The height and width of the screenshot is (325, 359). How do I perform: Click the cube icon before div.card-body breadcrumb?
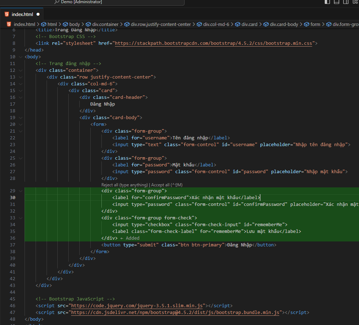coord(266,25)
